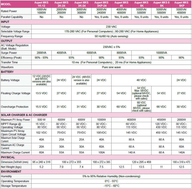Select the Axpert MKS 4K column header
The height and width of the screenshot is (189, 192).
coord(121,4)
